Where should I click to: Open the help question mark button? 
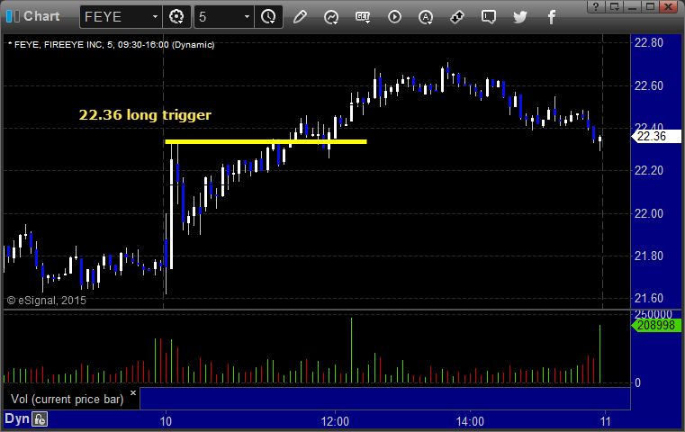point(596,6)
